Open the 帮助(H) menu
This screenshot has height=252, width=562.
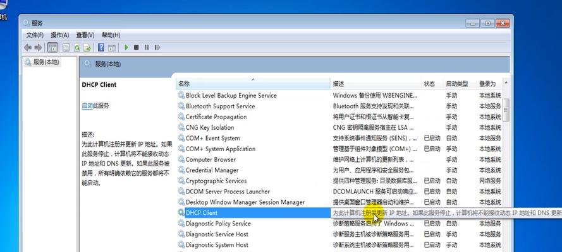(x=111, y=35)
